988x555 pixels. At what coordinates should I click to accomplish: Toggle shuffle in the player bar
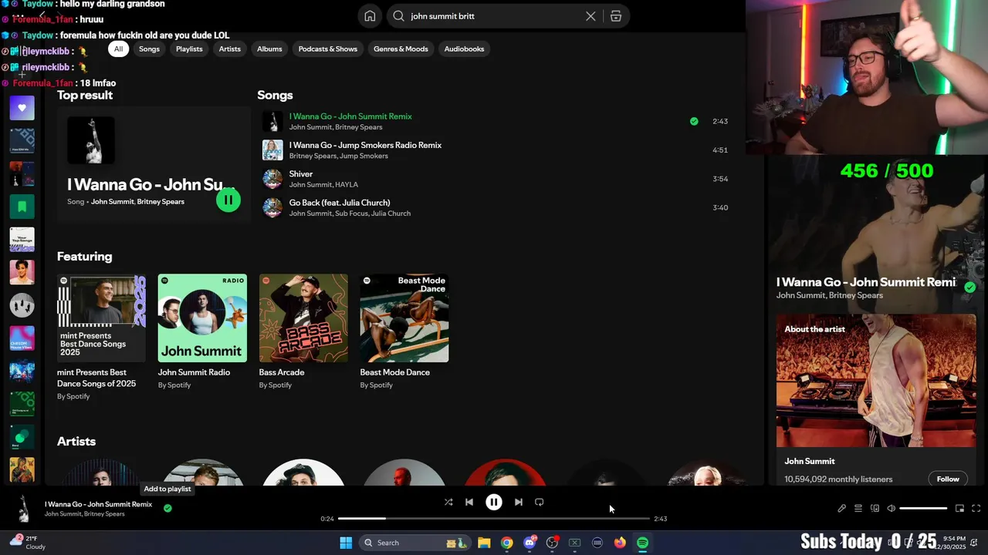point(448,502)
